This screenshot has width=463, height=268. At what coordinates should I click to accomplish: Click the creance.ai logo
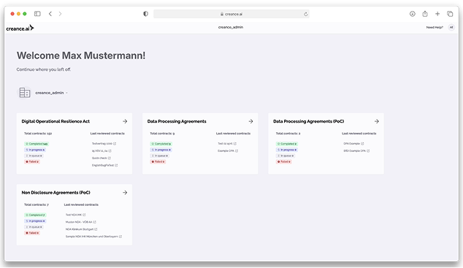click(x=20, y=28)
